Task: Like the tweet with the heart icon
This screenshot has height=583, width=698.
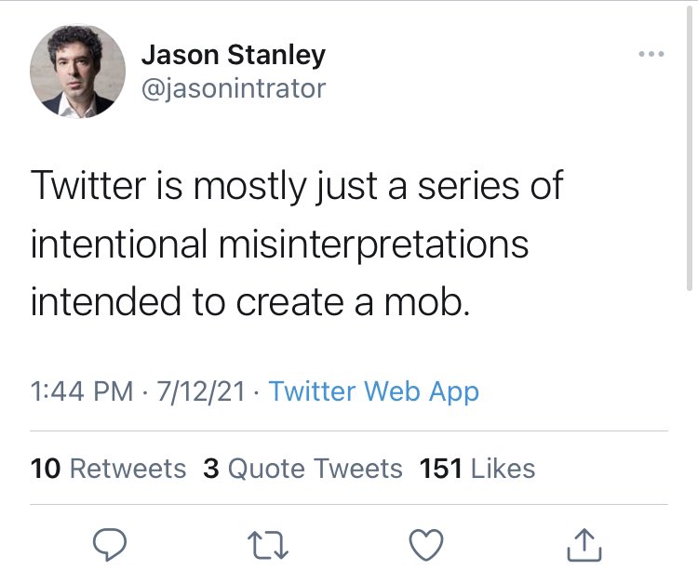Action: [x=427, y=545]
